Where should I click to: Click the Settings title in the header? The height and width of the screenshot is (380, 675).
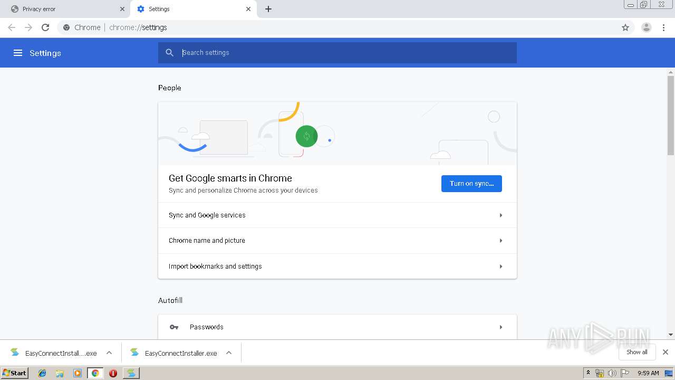[45, 53]
